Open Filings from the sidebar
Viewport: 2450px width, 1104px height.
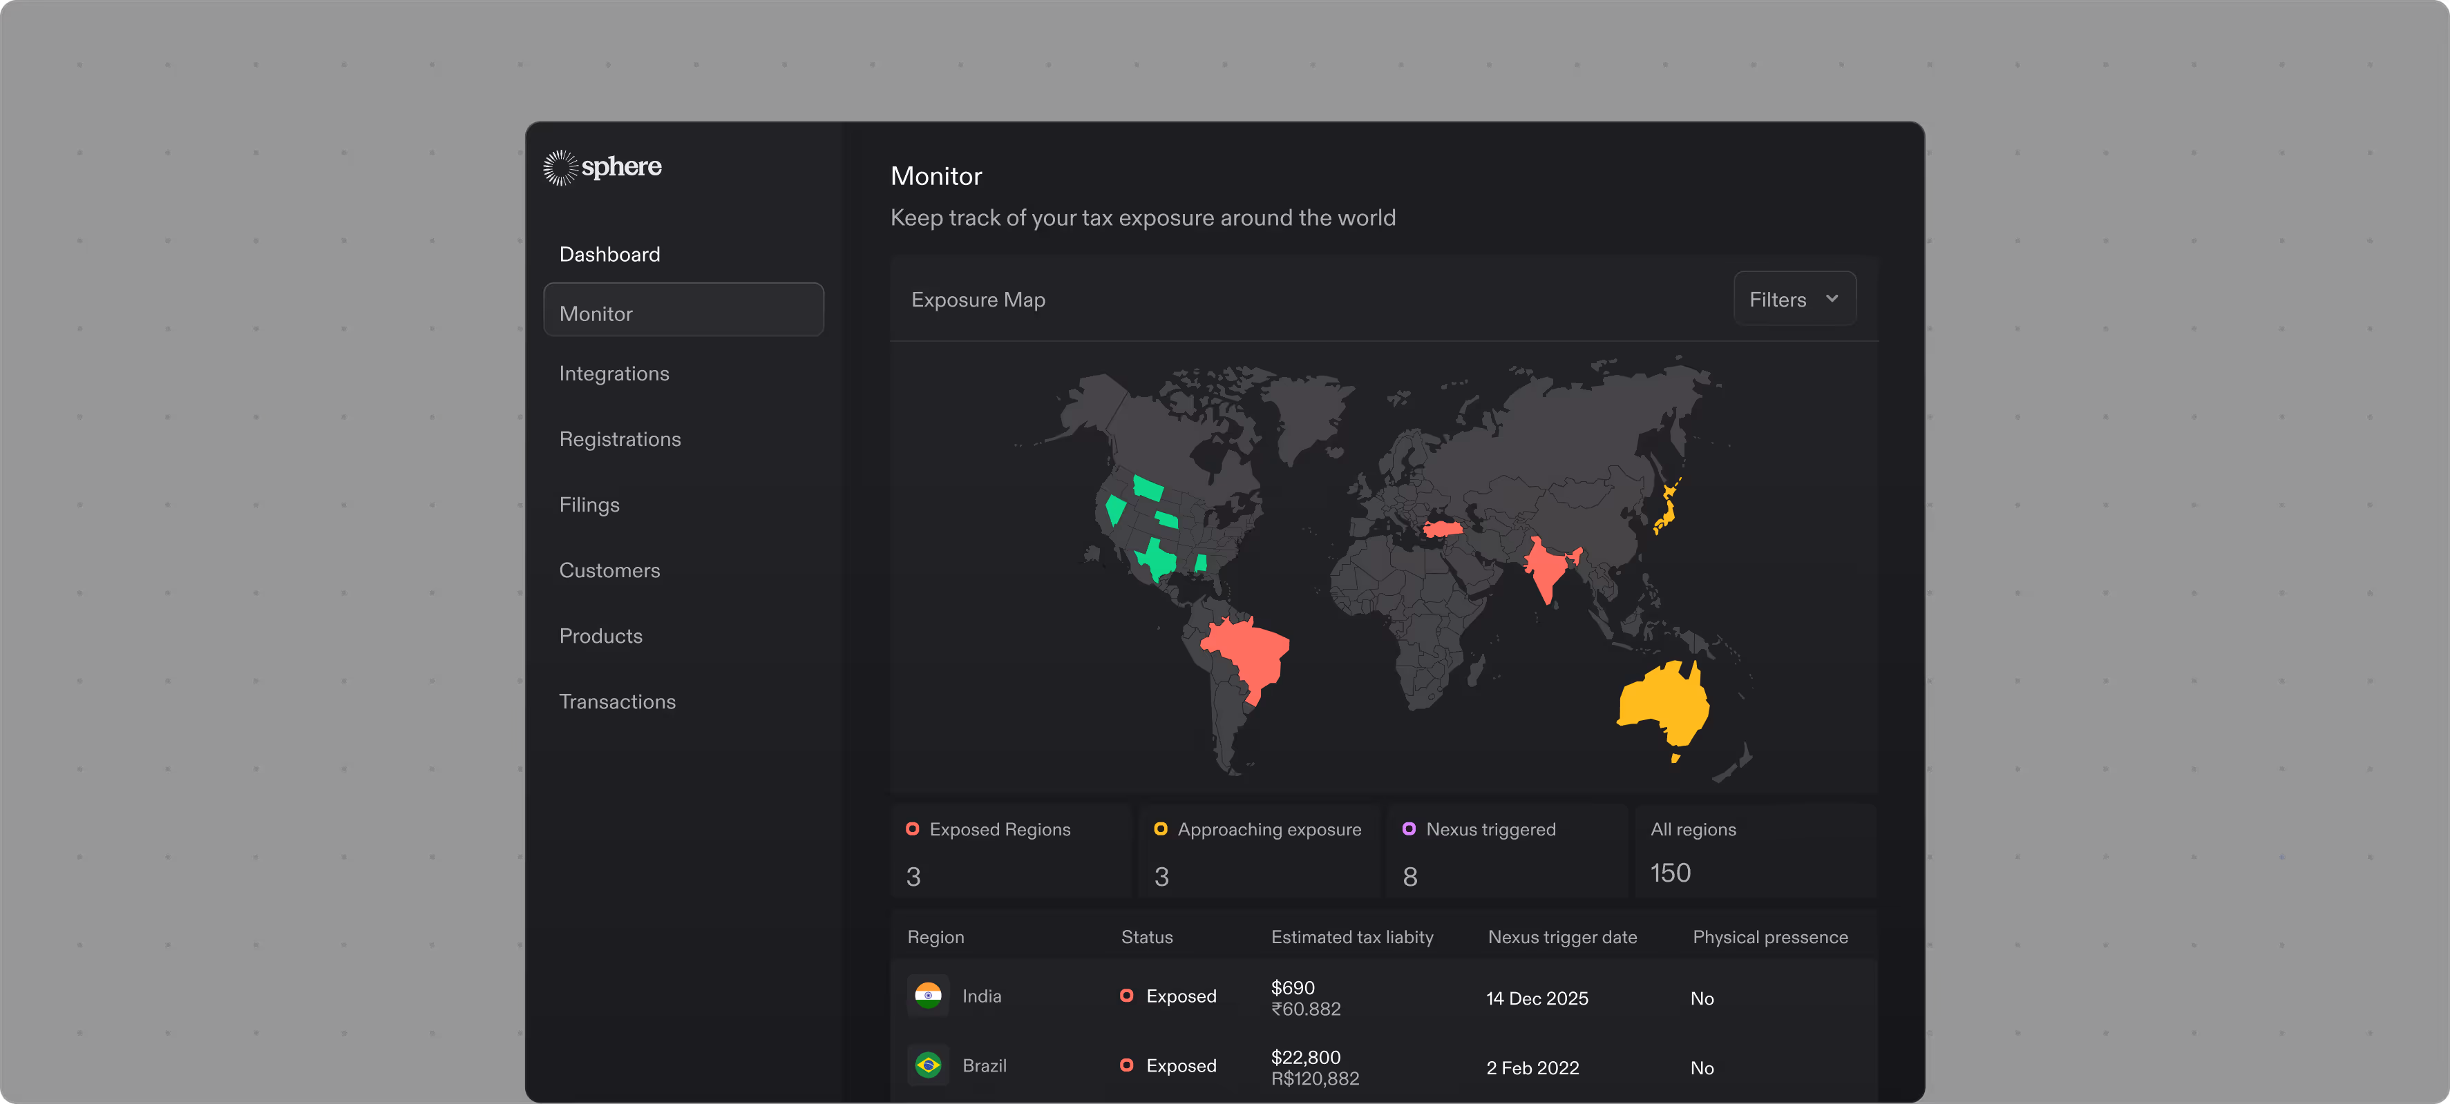tap(589, 505)
